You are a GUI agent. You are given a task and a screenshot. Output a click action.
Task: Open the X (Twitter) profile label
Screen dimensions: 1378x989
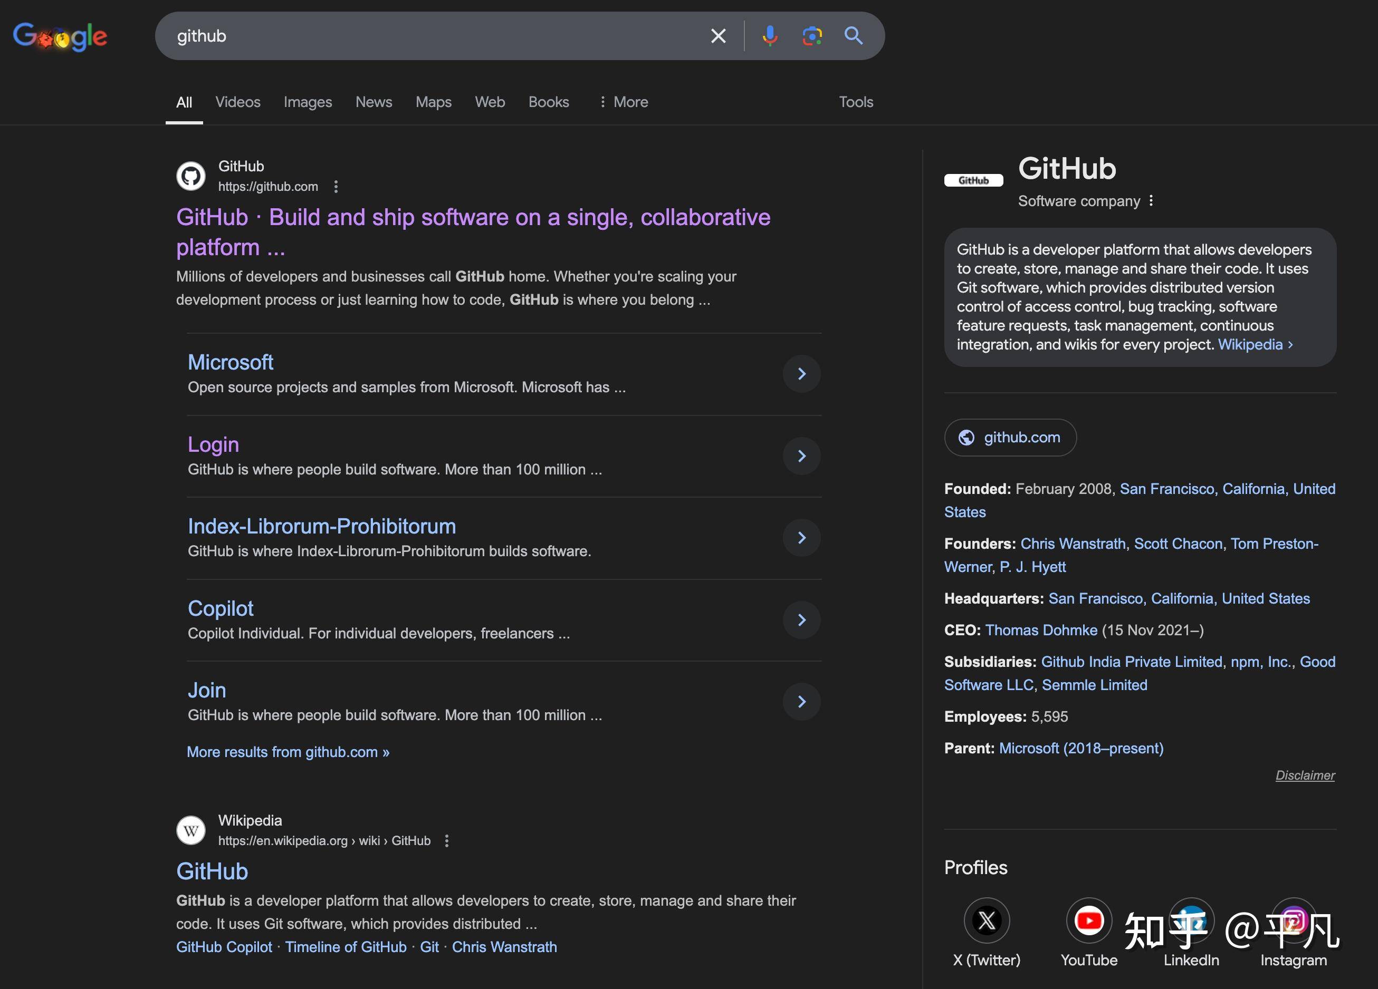click(987, 960)
